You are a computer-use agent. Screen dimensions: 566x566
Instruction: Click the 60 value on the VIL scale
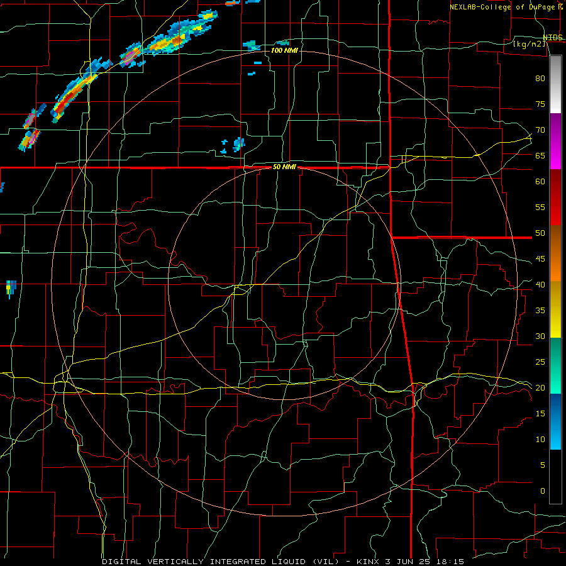(x=540, y=182)
